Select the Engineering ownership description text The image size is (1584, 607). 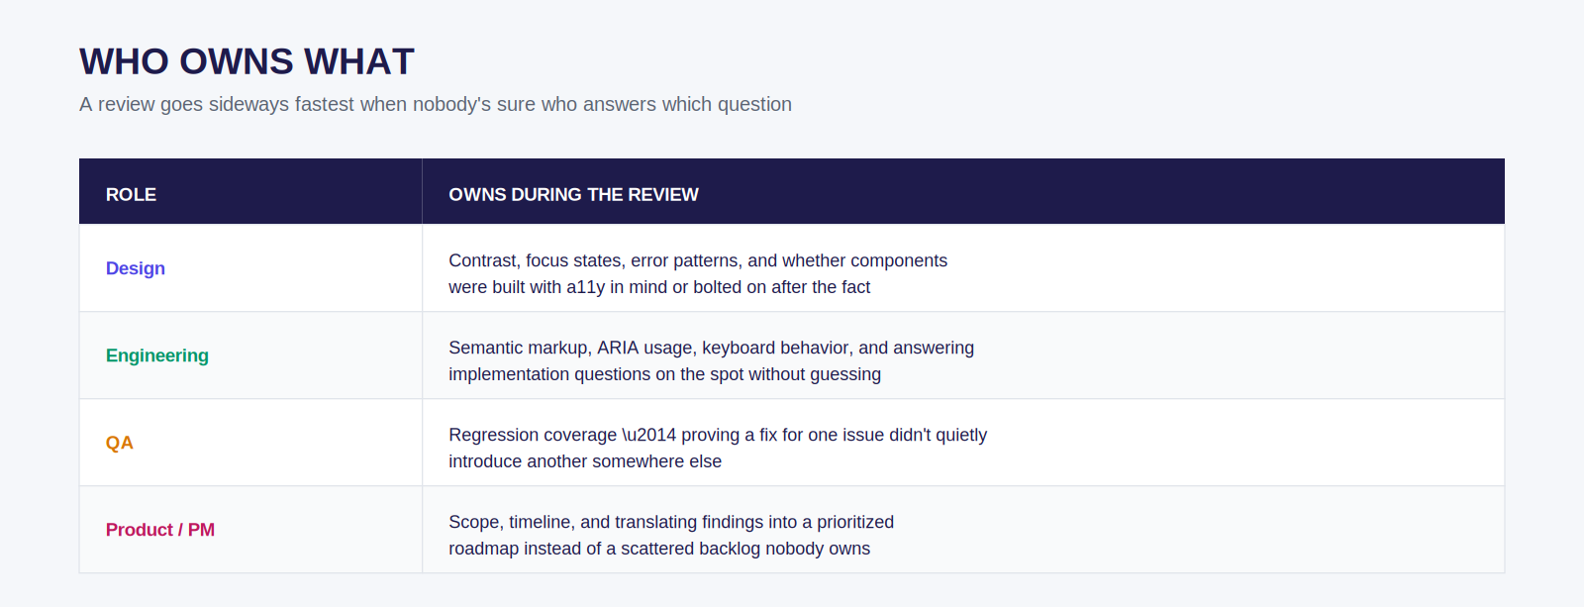[711, 360]
